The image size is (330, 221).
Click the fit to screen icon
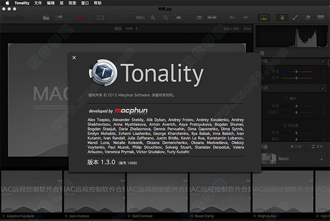(179, 18)
